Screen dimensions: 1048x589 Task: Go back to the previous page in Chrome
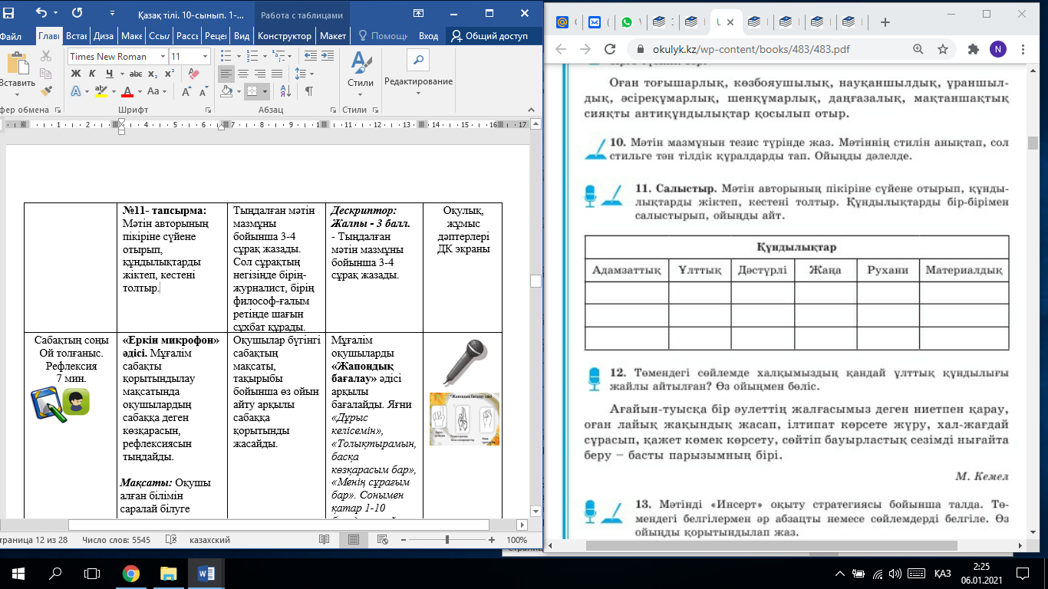(x=559, y=49)
